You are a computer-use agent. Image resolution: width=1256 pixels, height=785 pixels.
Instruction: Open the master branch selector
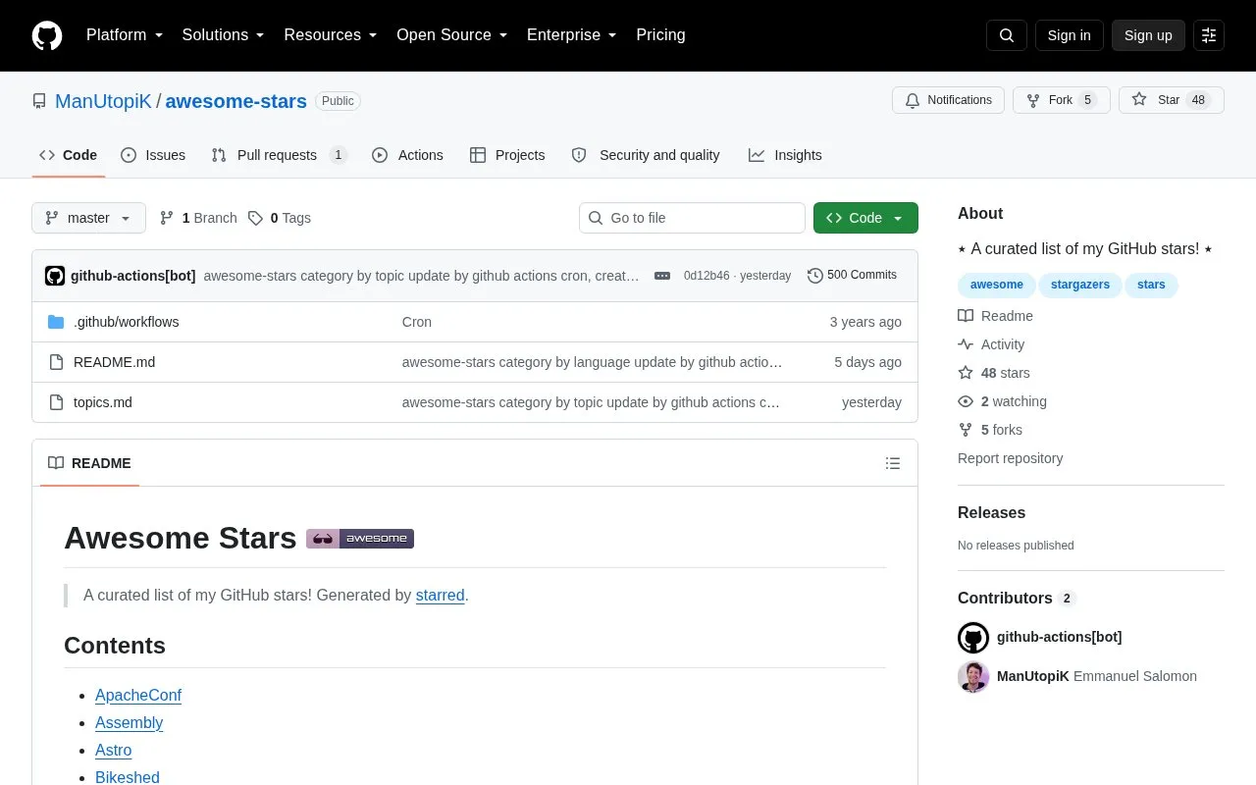click(88, 218)
